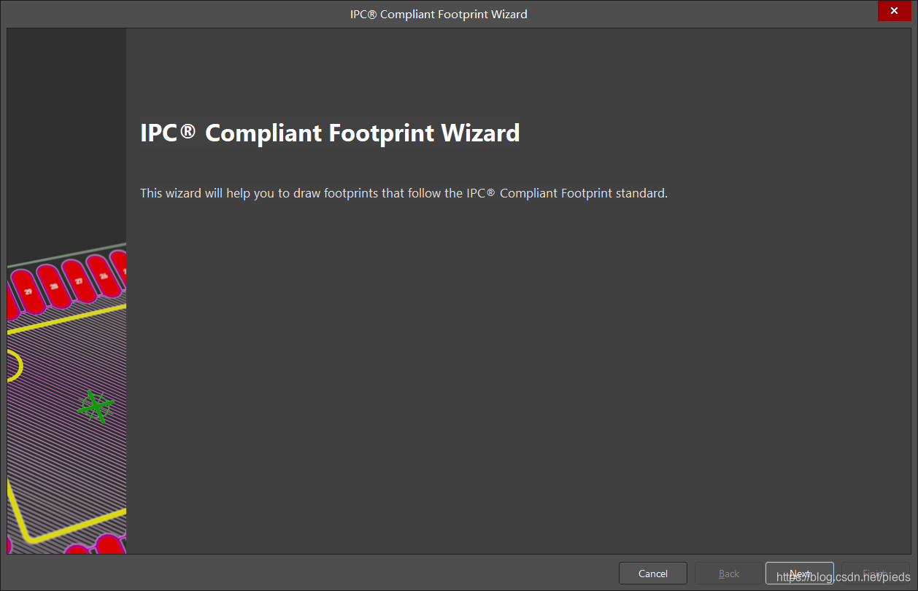The width and height of the screenshot is (918, 591).
Task: Click the Next button
Action: click(799, 574)
